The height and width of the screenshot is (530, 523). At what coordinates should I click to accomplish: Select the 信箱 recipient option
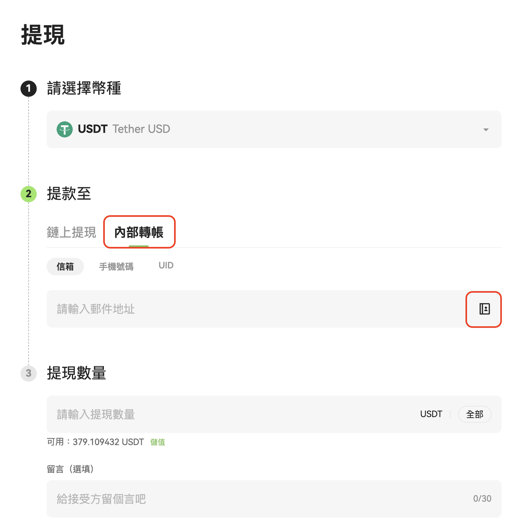[65, 267]
